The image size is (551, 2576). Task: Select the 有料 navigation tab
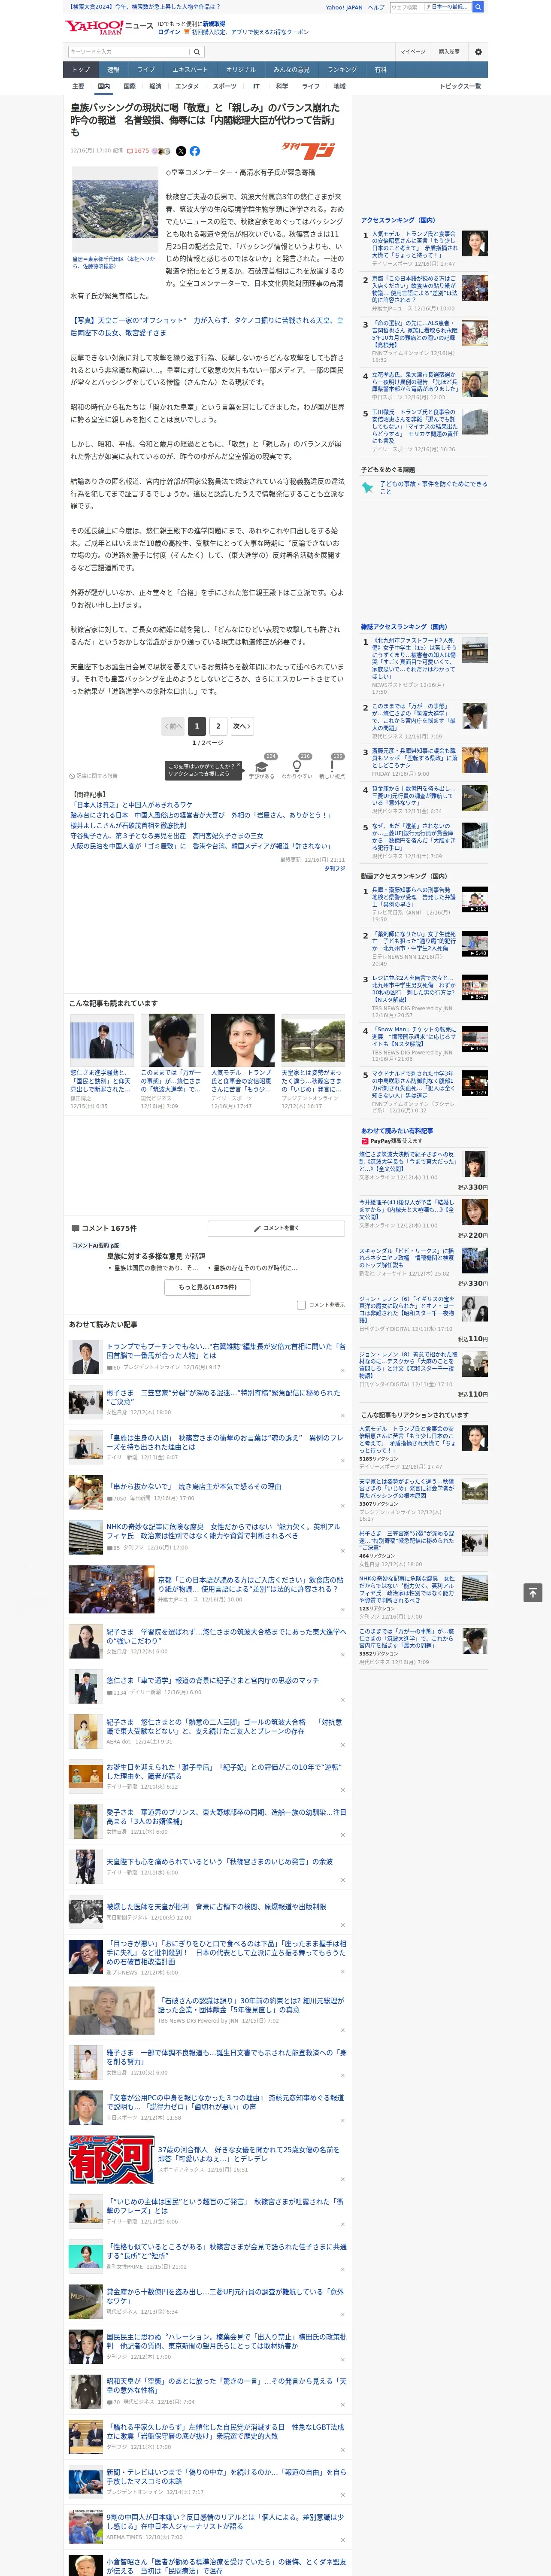380,70
